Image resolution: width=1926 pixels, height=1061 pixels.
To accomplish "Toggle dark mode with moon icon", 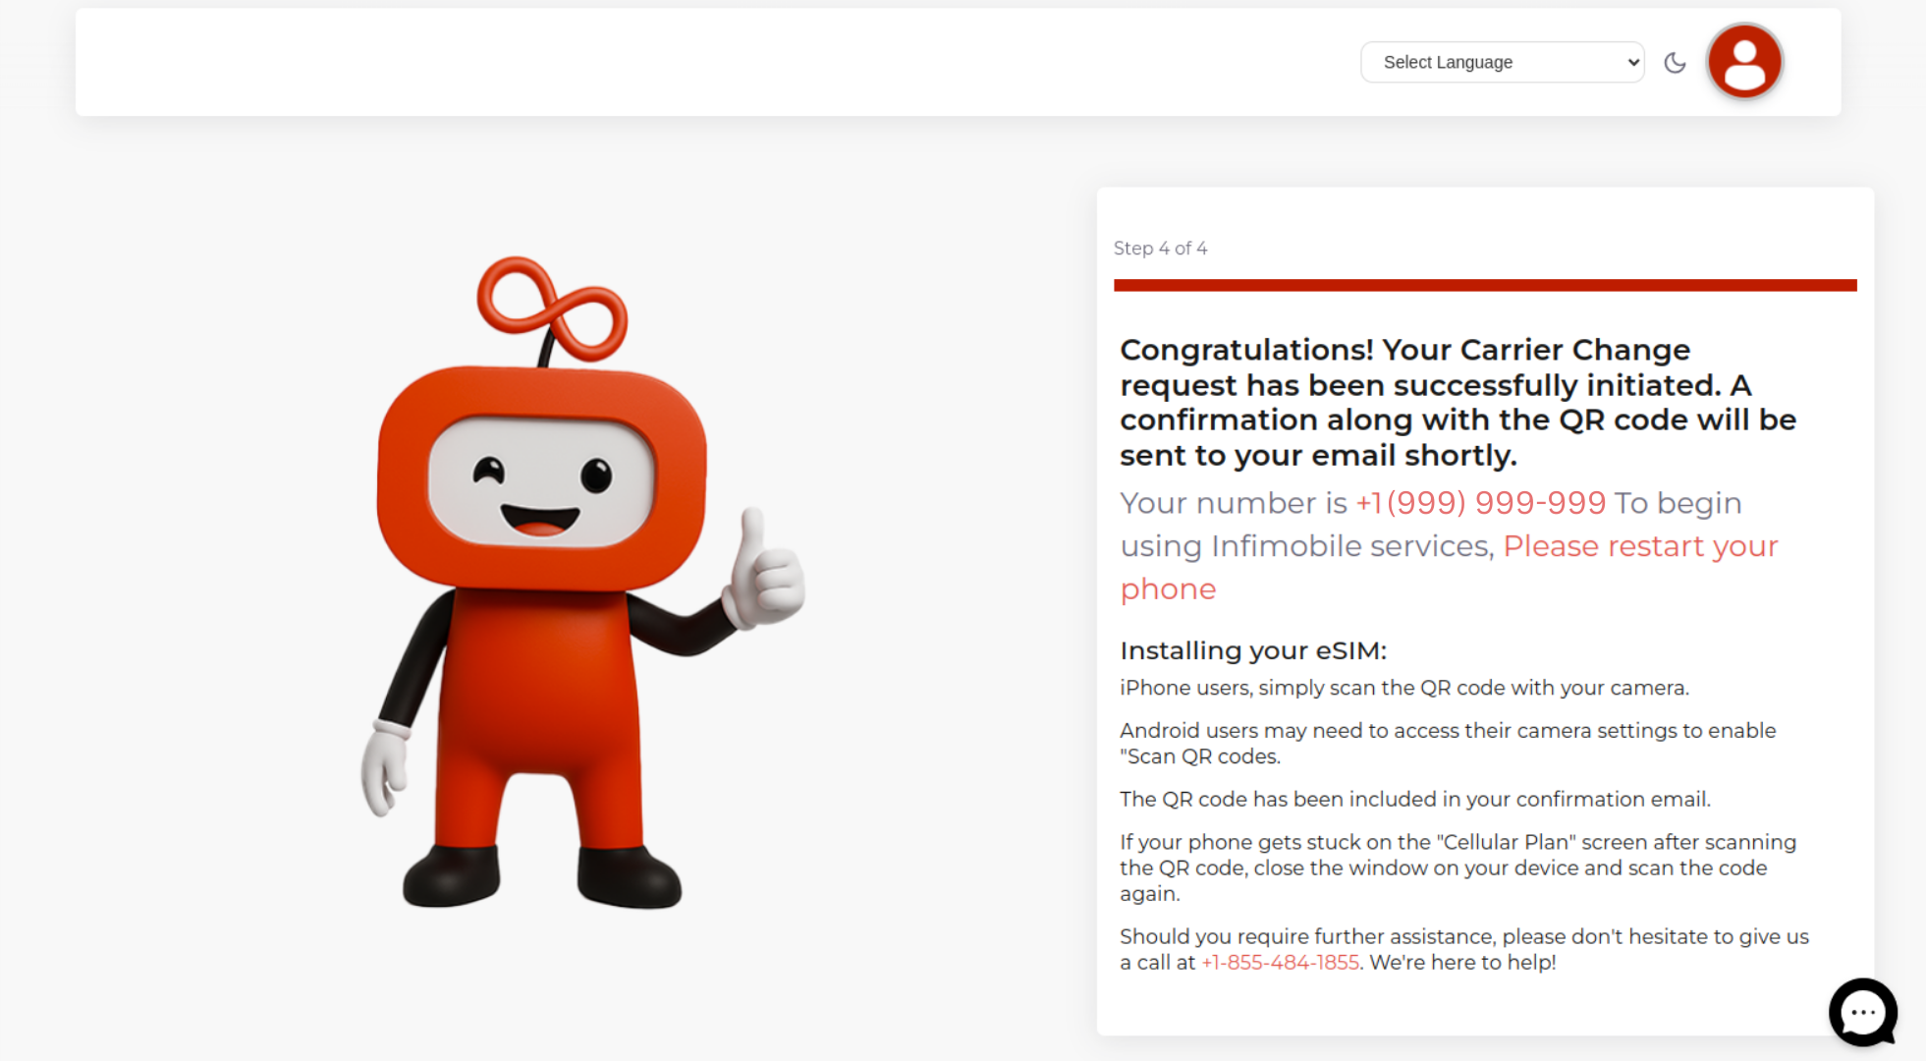I will tap(1675, 63).
